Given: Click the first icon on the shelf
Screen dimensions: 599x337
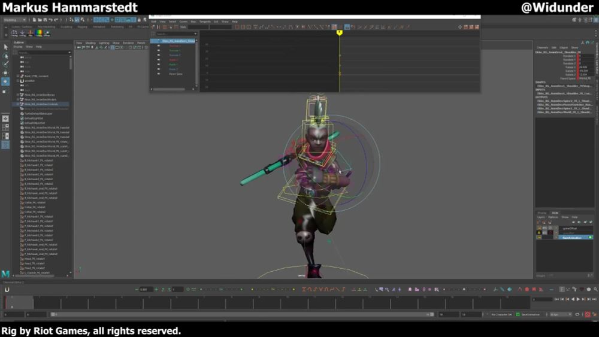Looking at the screenshot, I should click(14, 33).
